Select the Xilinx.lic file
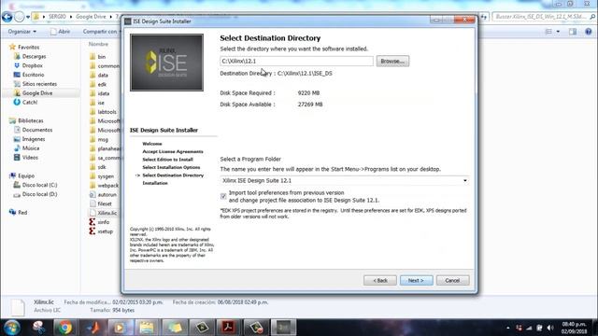 click(x=107, y=213)
